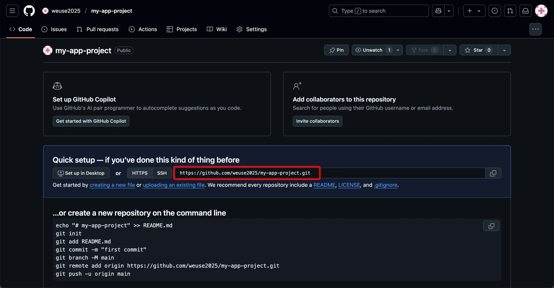
Task: Switch to the Issues tab
Action: click(54, 29)
